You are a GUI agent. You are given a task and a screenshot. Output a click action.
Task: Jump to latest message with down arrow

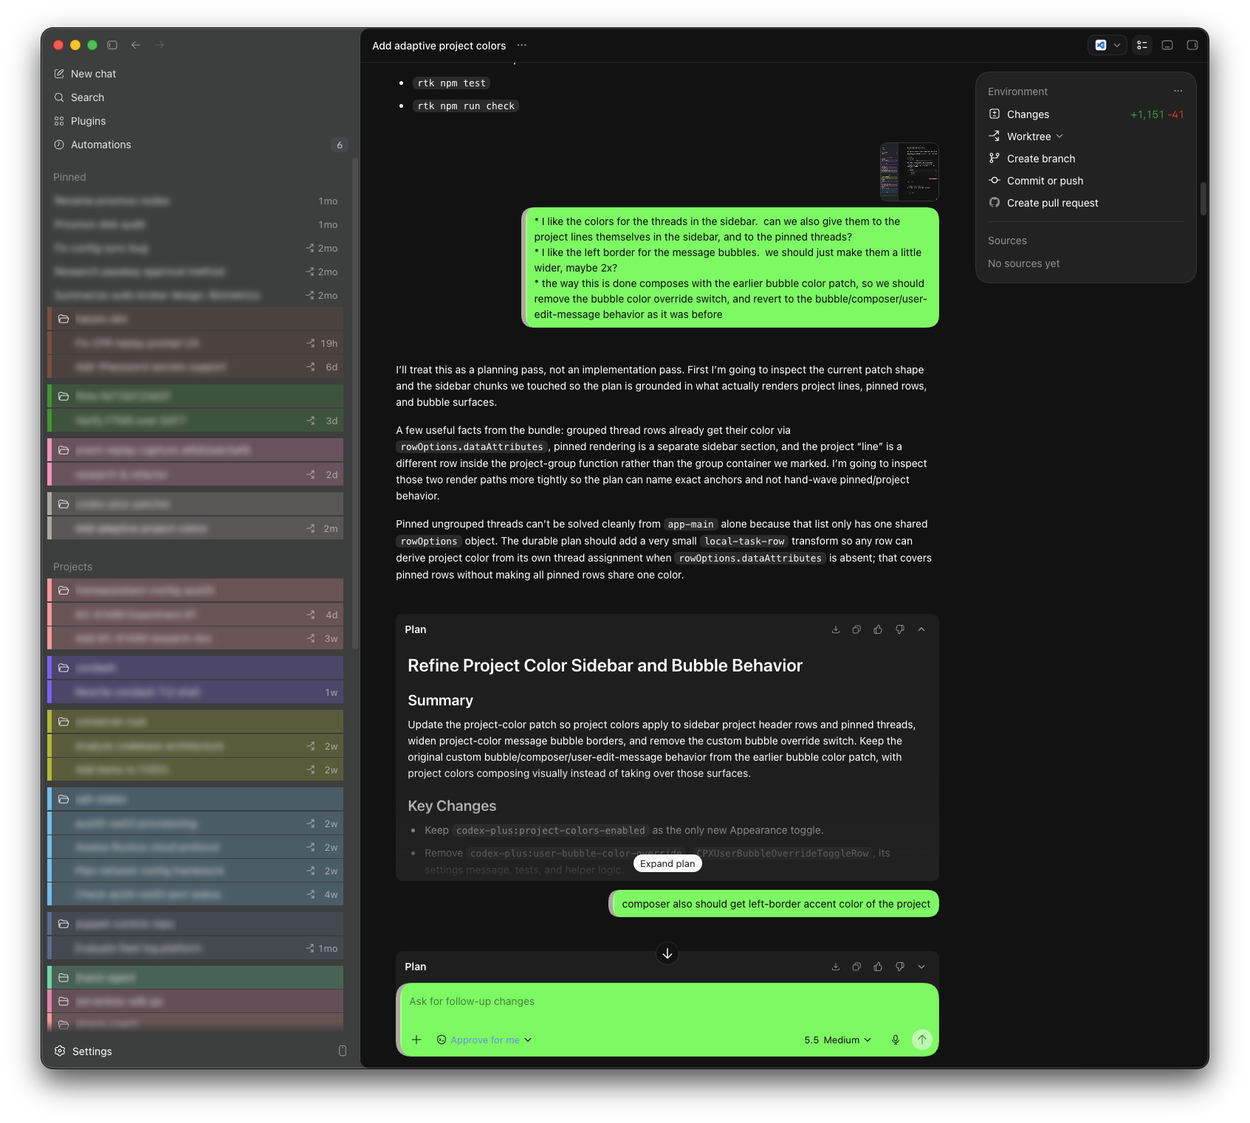pos(667,953)
